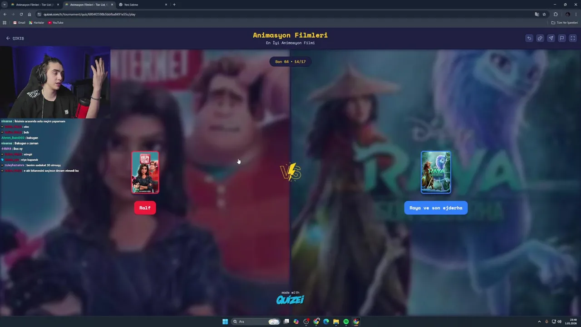Open the Tüm Yer İşaretleri bookmarks folder
Image resolution: width=581 pixels, height=327 pixels.
565,23
